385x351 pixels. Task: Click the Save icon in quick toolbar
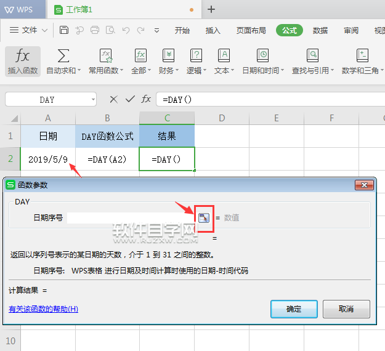(64, 30)
